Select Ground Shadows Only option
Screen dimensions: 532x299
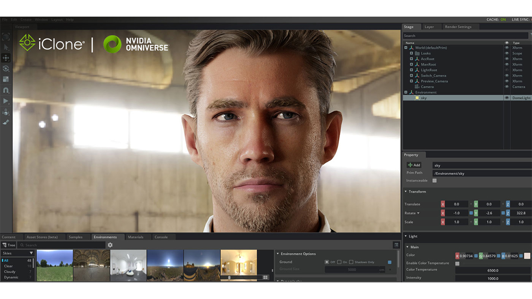point(351,262)
